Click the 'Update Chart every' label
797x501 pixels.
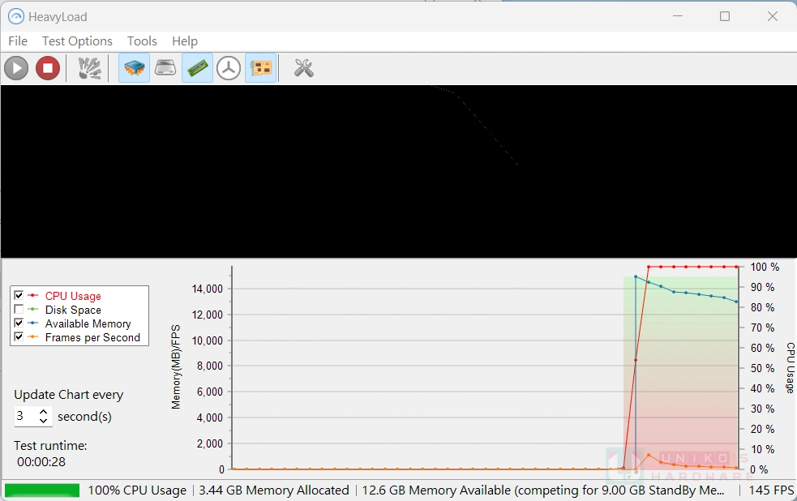click(x=69, y=395)
